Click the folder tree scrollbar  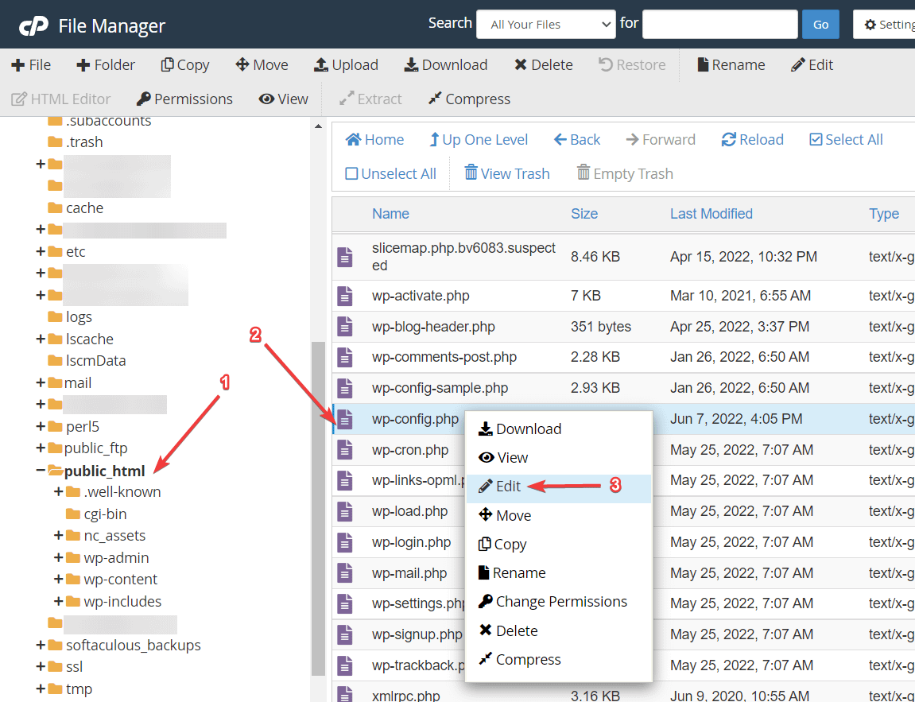click(x=318, y=508)
